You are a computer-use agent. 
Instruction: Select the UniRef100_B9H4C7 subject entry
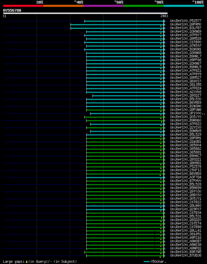pos(186,156)
